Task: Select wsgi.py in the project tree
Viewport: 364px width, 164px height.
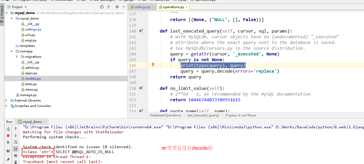Action: coord(31,40)
